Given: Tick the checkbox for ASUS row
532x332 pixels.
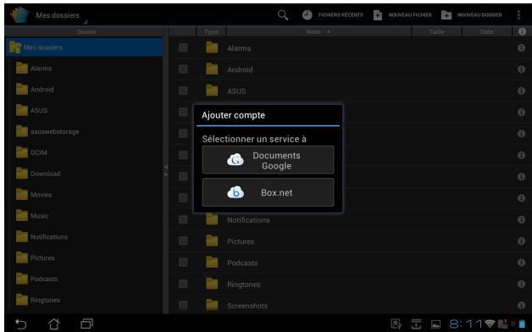Looking at the screenshot, I should (x=183, y=91).
